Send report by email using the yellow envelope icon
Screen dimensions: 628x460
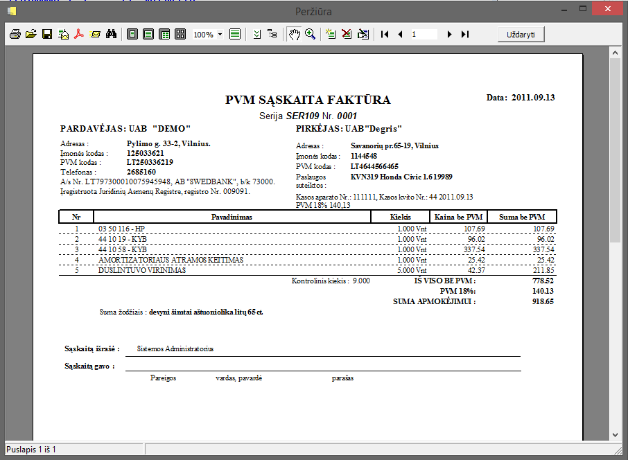[96, 34]
